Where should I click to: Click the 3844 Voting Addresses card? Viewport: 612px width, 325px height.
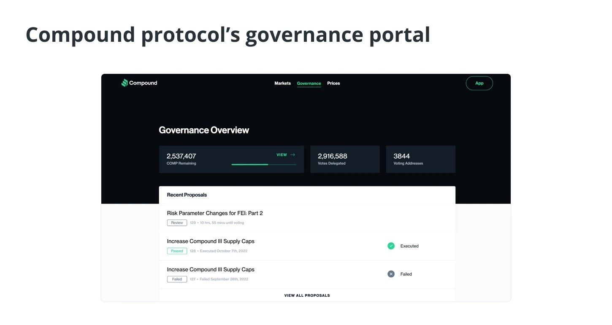(x=420, y=159)
